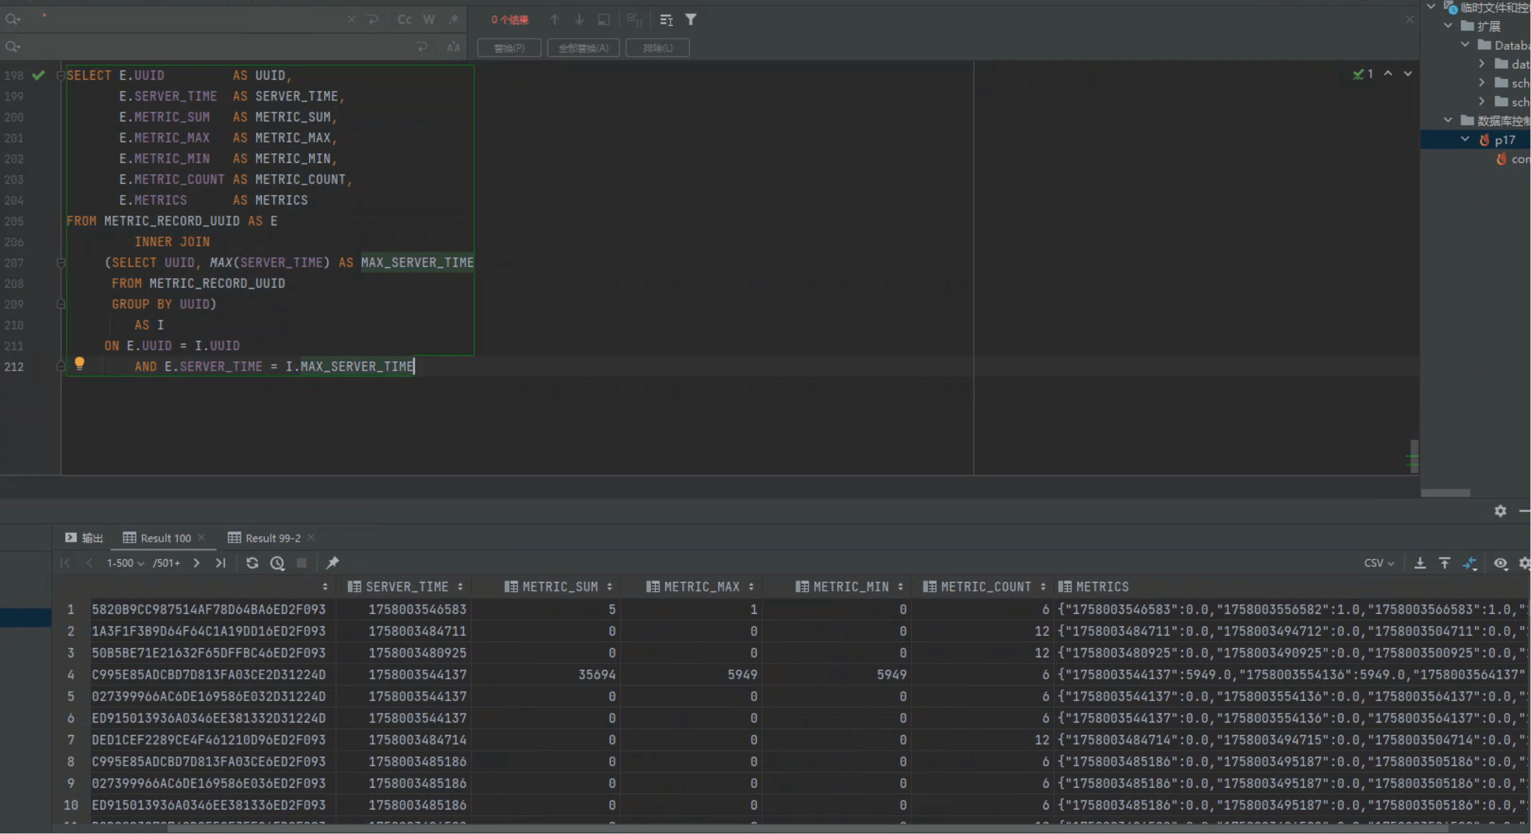Open the 1-500 page size dropdown
Image resolution: width=1531 pixels, height=834 pixels.
click(126, 563)
